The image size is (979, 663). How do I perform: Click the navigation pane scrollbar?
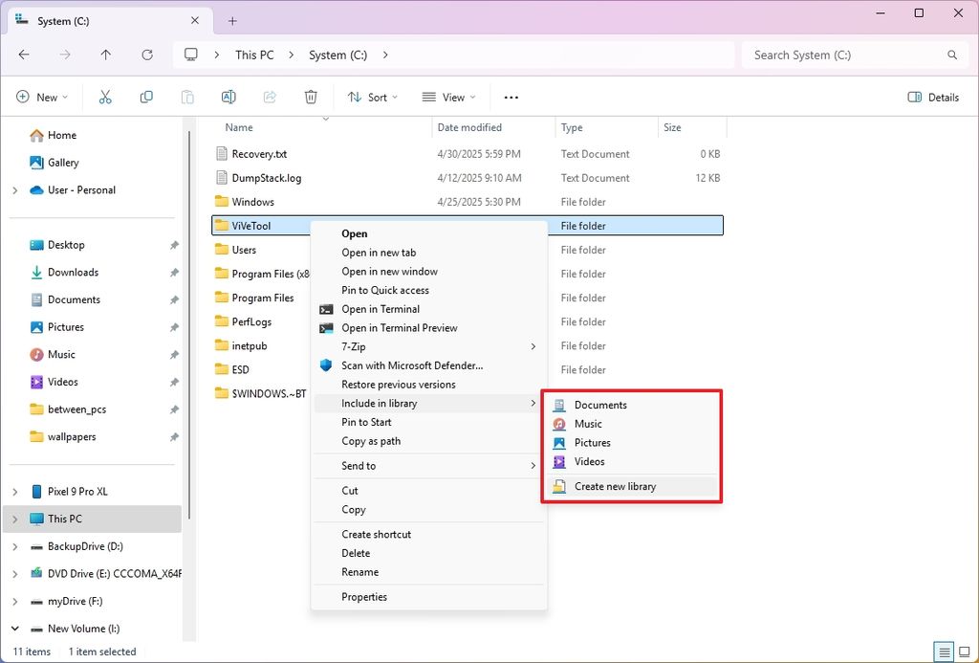[189, 325]
